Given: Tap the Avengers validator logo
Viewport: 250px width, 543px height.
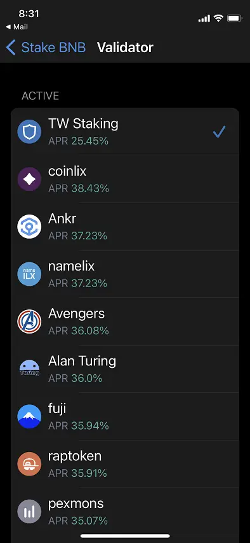Looking at the screenshot, I should click(29, 321).
